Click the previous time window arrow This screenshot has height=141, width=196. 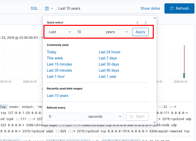[x=137, y=23]
